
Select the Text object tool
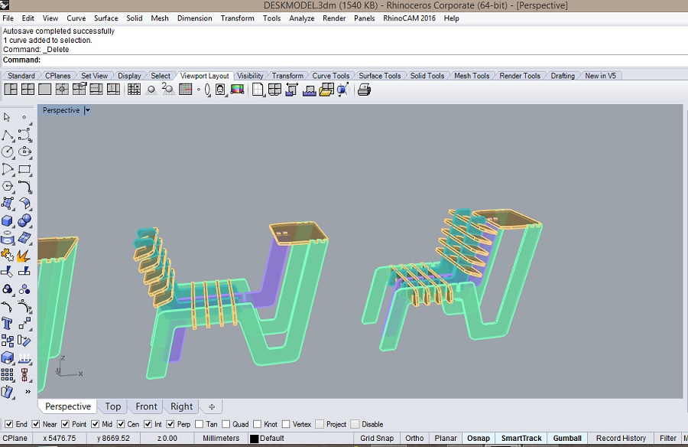(7, 324)
